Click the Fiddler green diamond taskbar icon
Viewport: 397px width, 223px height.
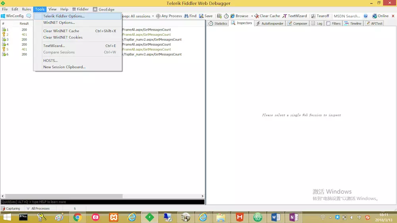coord(149,217)
